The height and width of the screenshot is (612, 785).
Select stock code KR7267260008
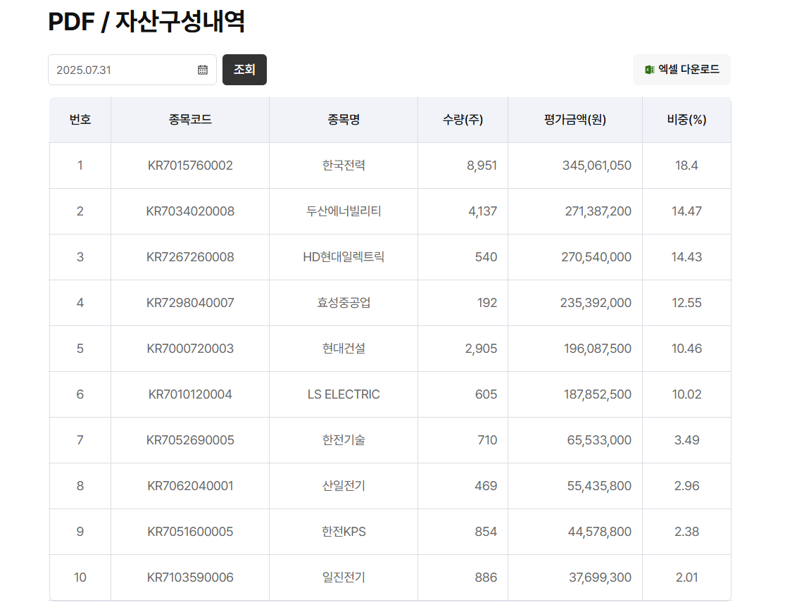pyautogui.click(x=190, y=257)
